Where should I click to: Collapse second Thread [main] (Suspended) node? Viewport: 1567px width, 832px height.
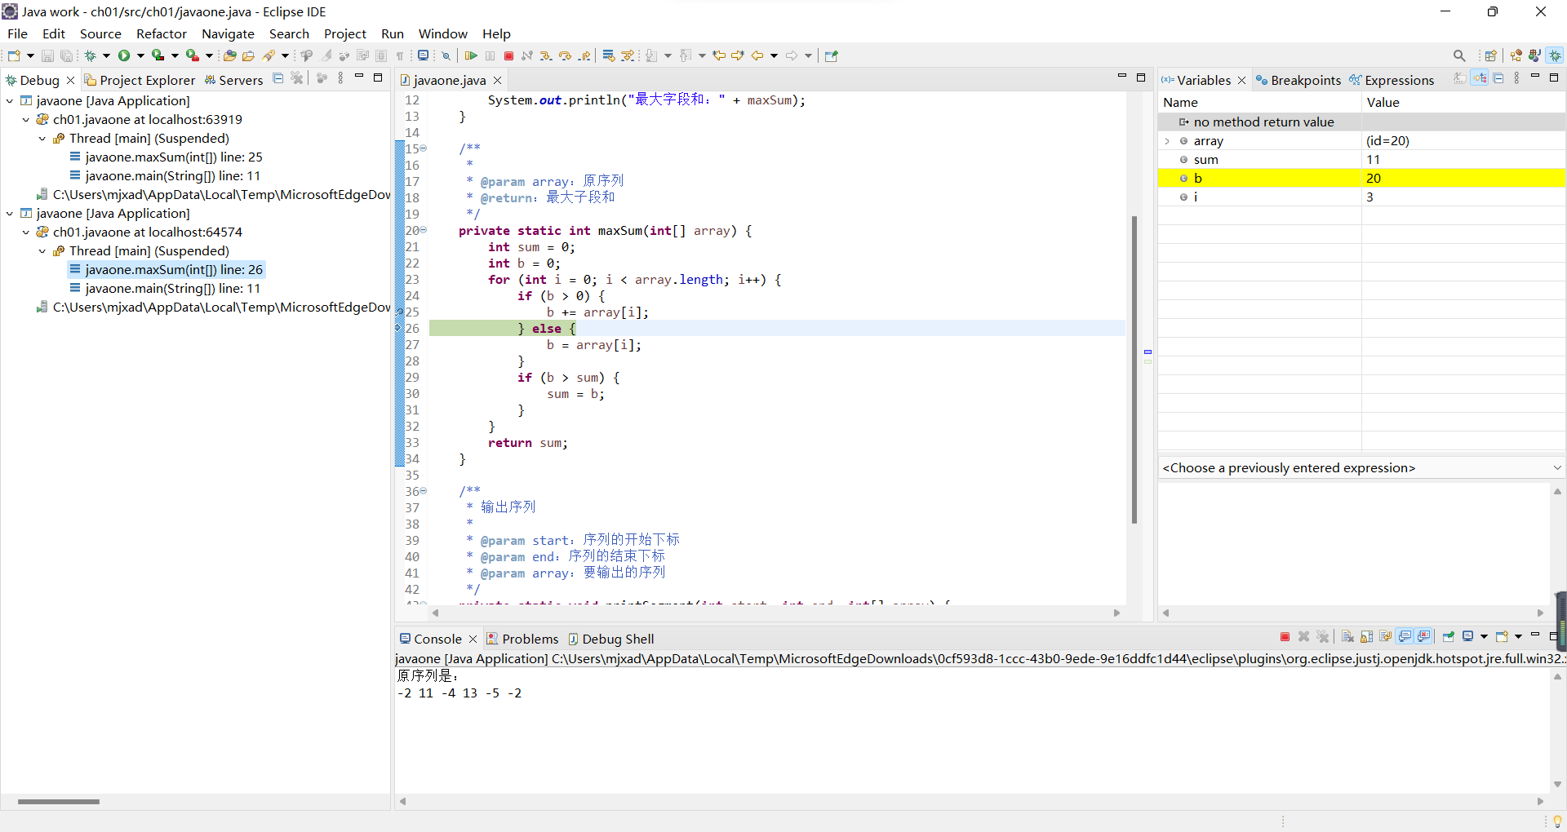click(42, 250)
